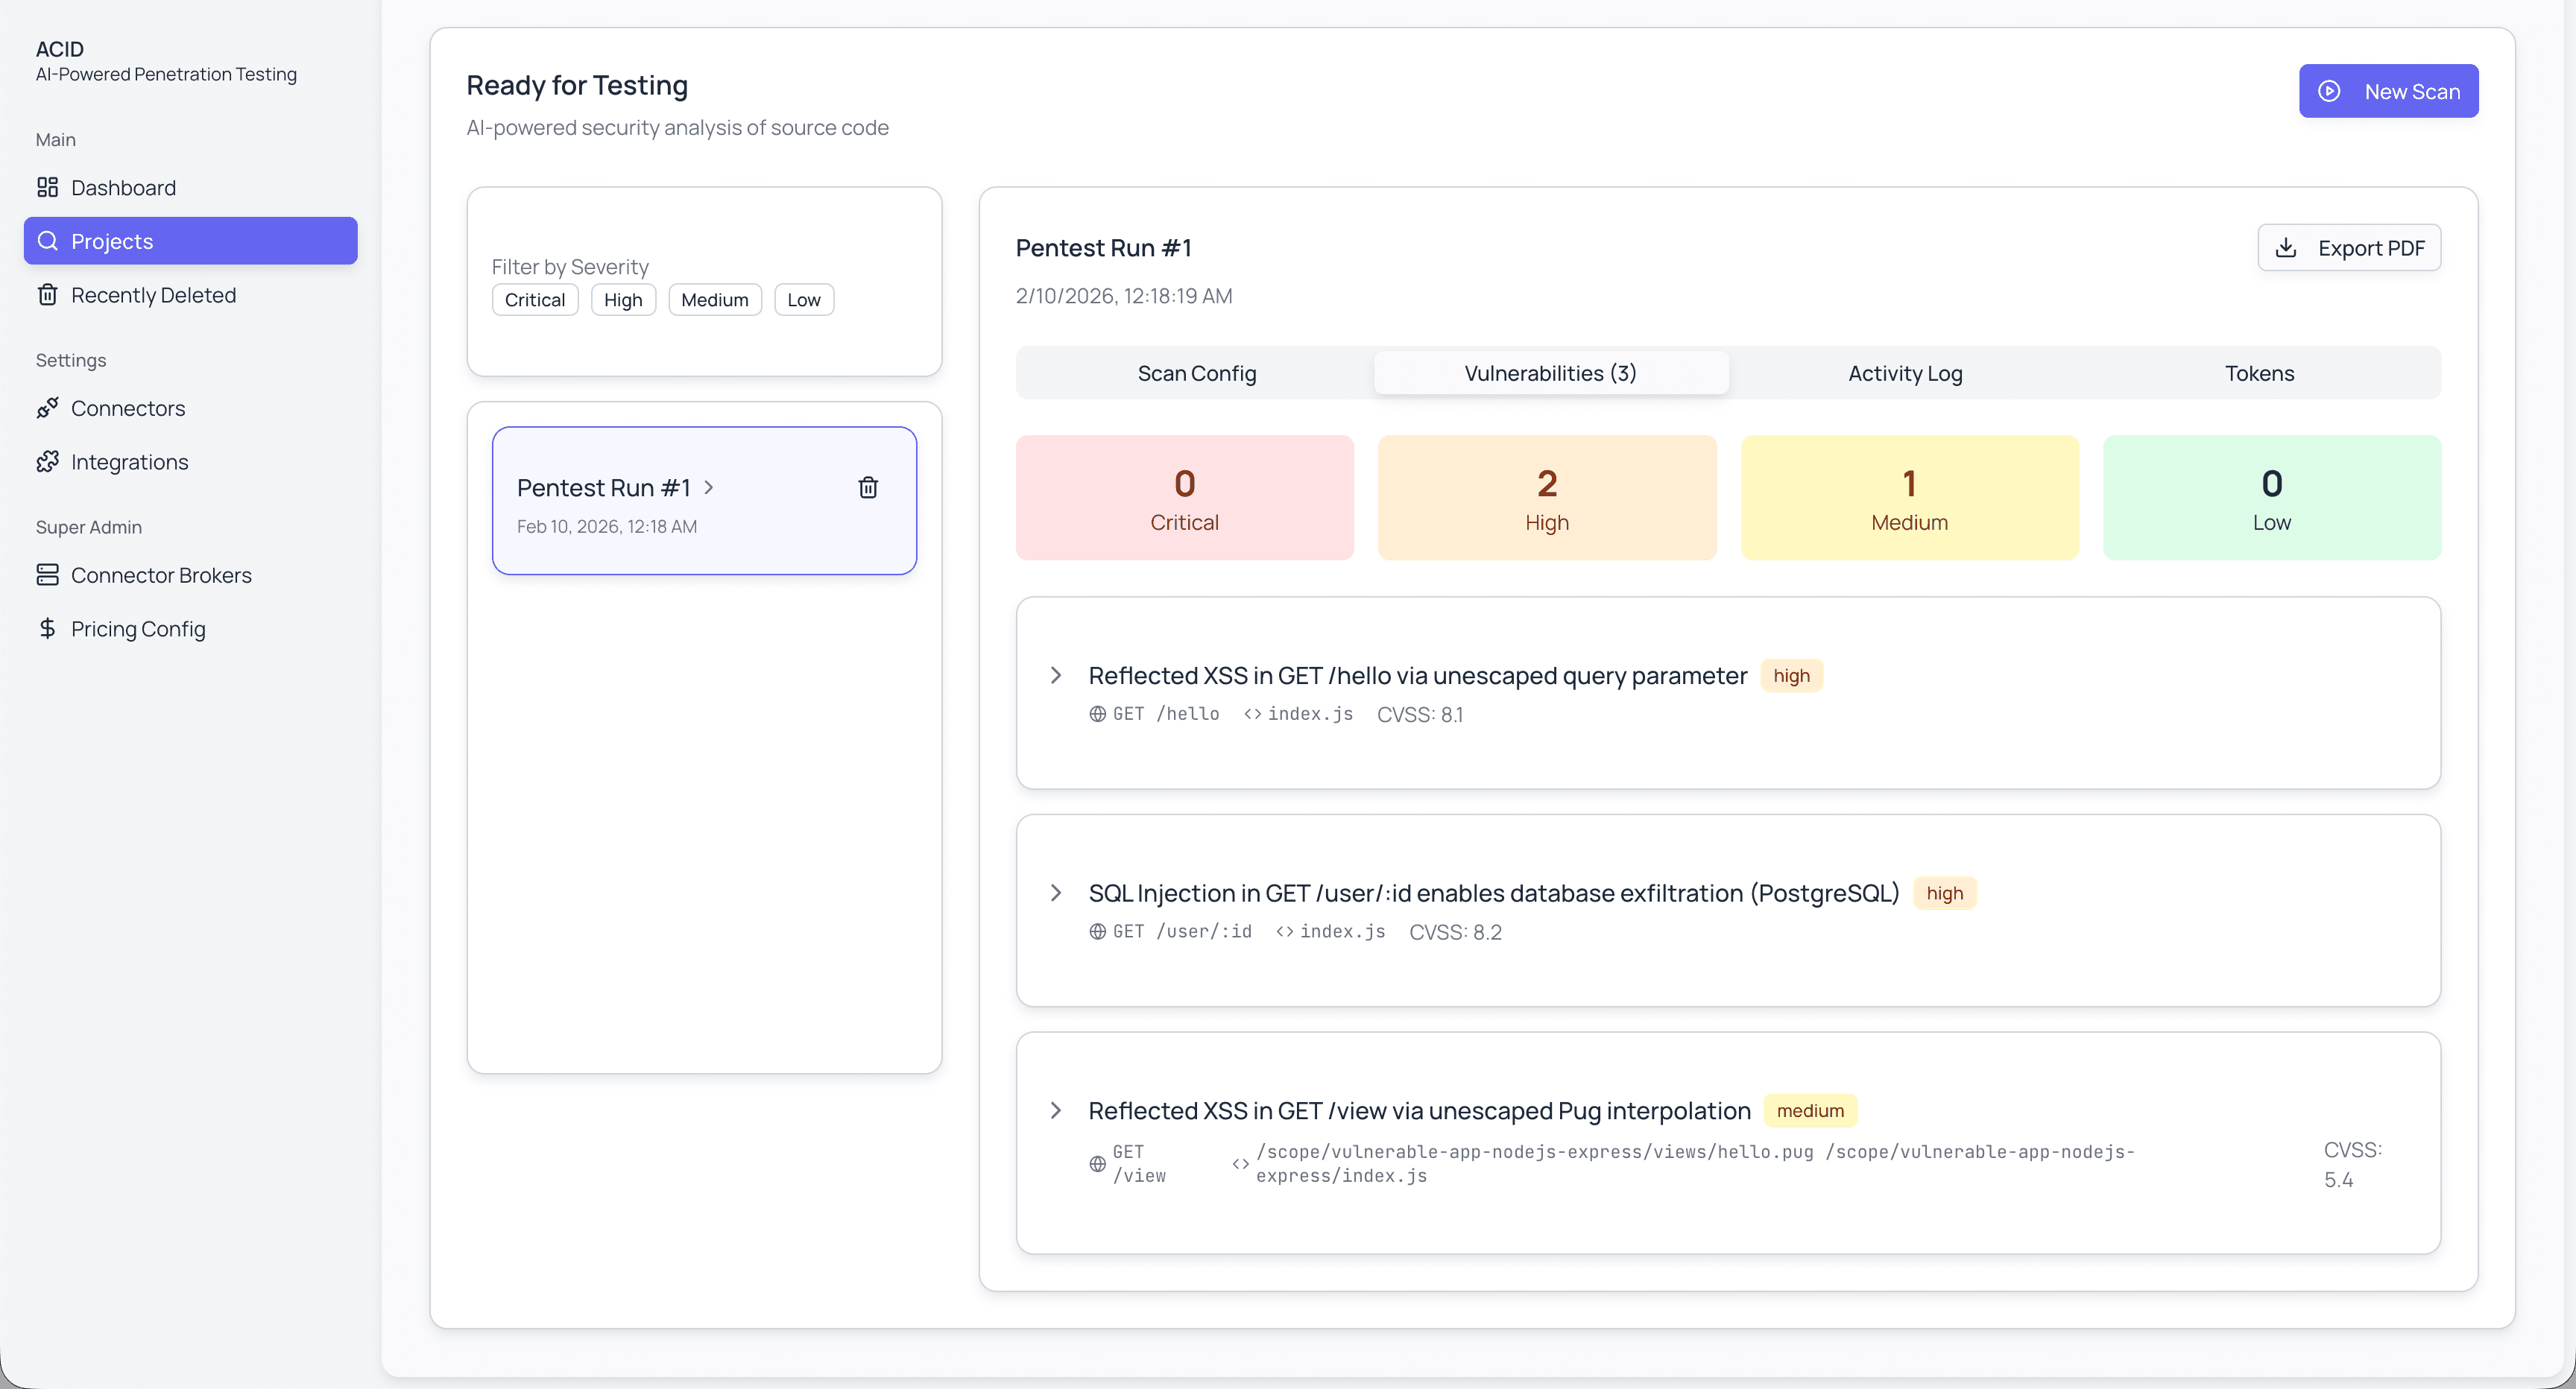Screen dimensions: 2576x1389
Task: Click the Projects magnifier icon
Action: [47, 241]
